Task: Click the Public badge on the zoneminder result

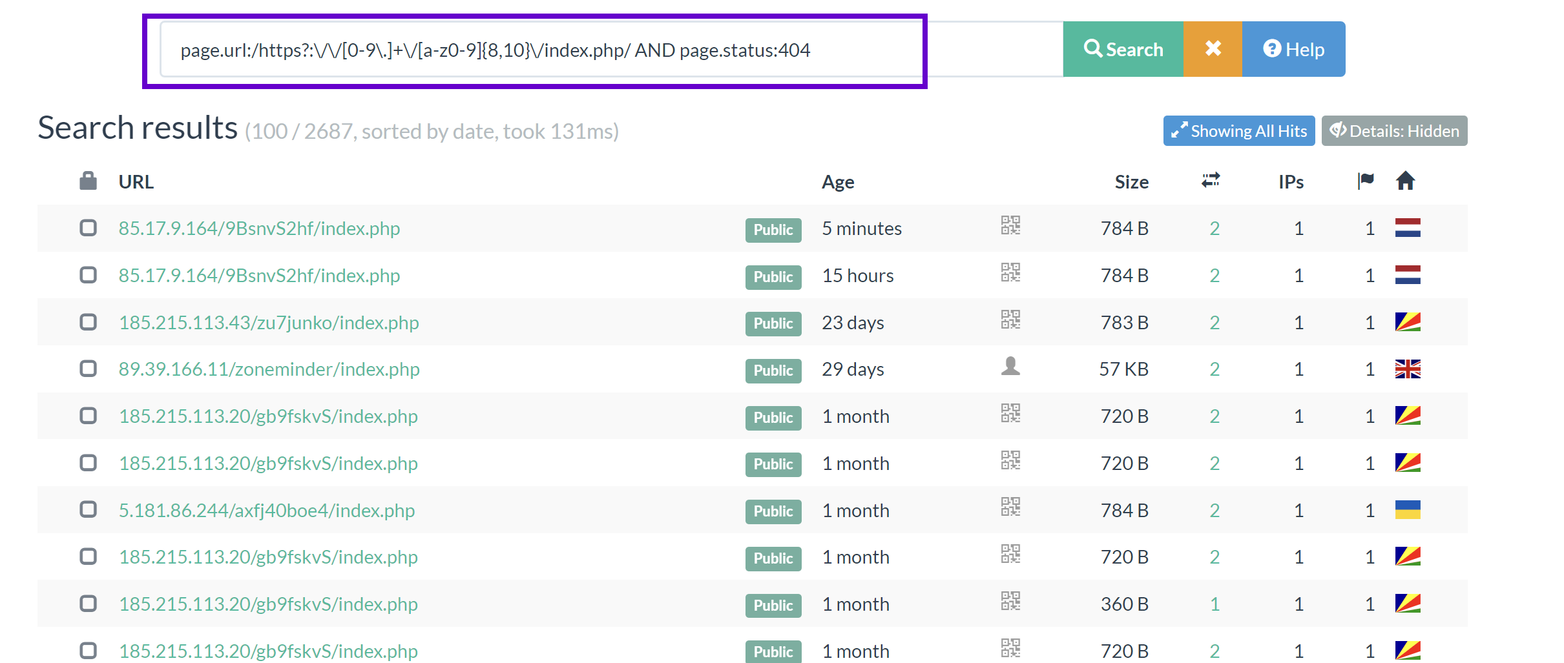Action: [773, 371]
